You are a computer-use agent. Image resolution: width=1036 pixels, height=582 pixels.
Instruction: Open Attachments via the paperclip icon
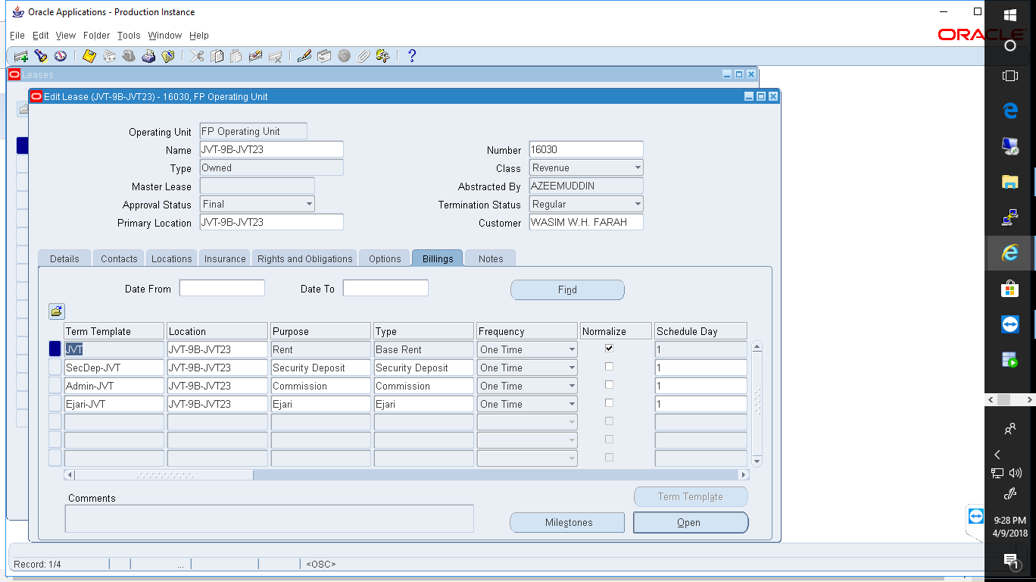pos(364,56)
